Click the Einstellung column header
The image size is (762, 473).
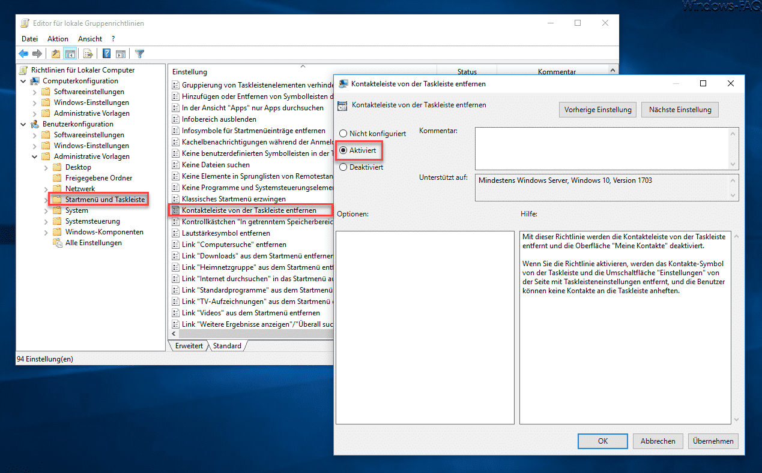coord(303,71)
